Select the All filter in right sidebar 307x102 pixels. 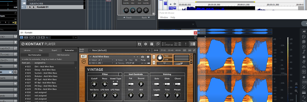click(304, 31)
